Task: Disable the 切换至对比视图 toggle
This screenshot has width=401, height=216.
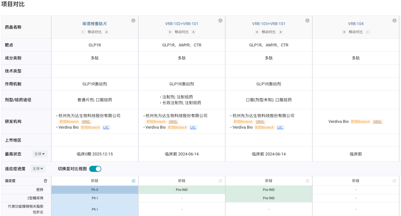Action: [x=96, y=169]
